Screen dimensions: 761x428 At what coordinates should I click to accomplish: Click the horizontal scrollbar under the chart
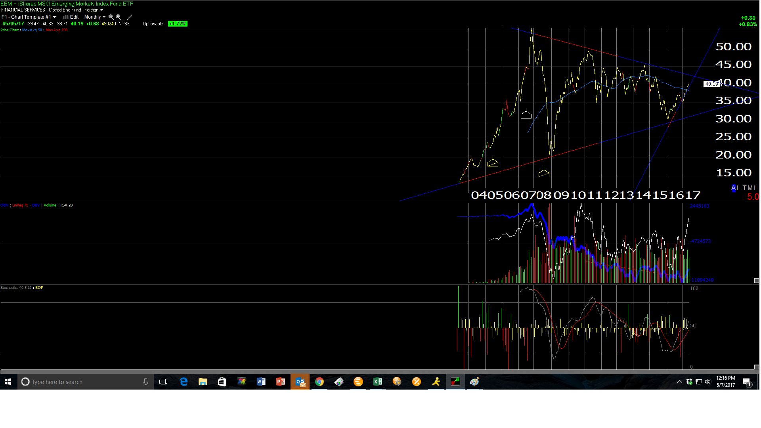(x=380, y=372)
